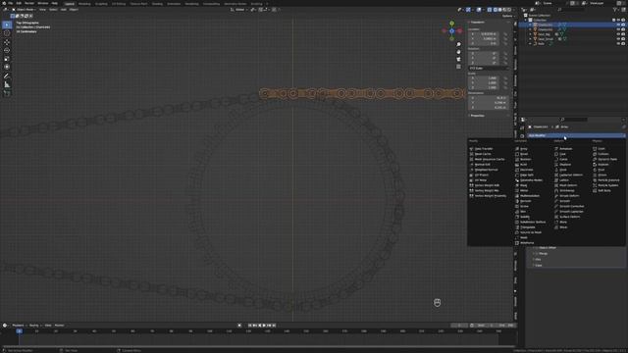The width and height of the screenshot is (628, 353).
Task: Switch to the Shading workspace tab
Action: (x=157, y=4)
